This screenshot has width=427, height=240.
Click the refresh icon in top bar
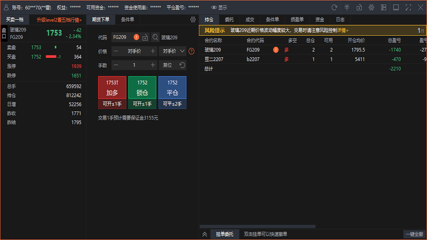pos(334,7)
